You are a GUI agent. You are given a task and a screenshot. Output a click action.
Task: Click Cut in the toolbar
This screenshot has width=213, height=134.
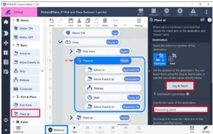79,22
